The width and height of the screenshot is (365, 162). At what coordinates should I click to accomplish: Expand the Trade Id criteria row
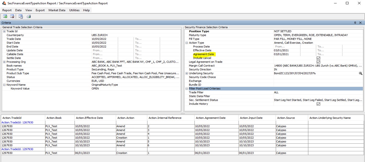[4, 31]
